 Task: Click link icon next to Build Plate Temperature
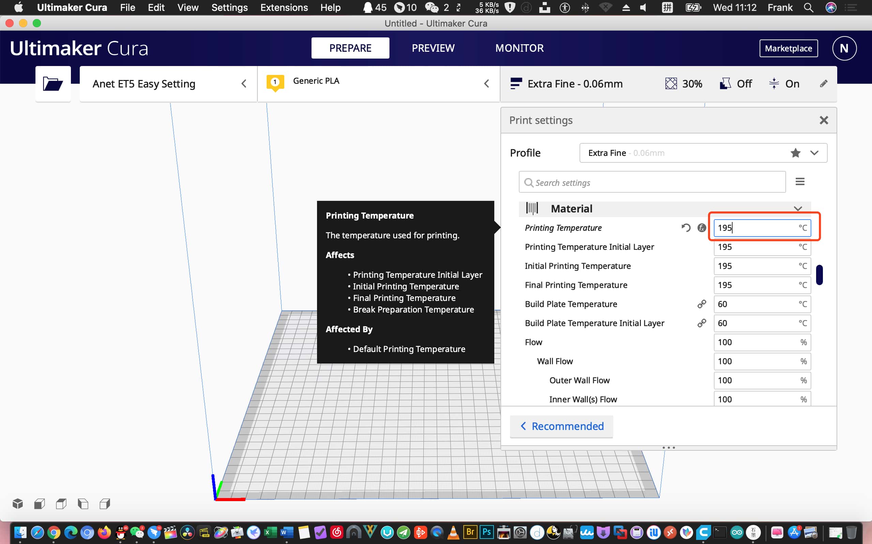point(701,304)
